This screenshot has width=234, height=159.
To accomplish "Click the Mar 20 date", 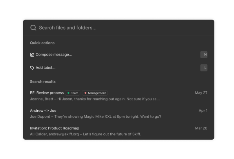I will (201, 128).
